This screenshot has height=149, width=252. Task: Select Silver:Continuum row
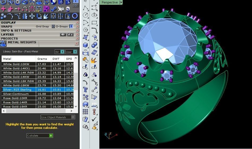coord(38,94)
